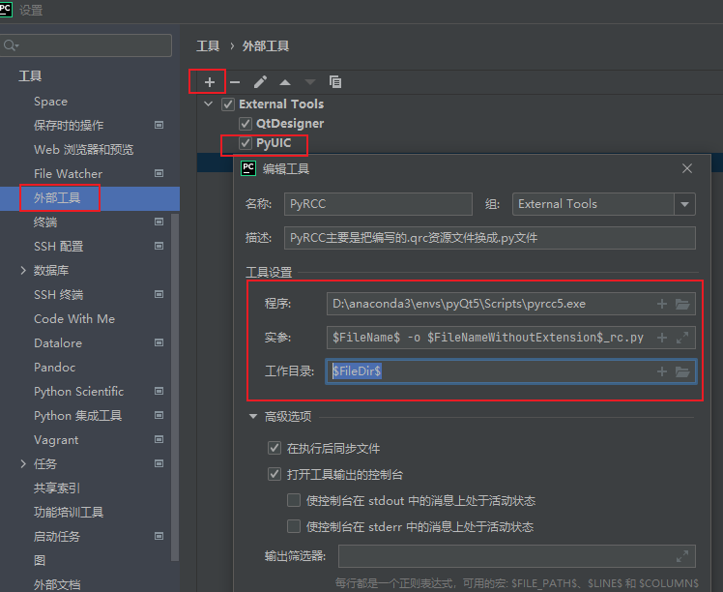The height and width of the screenshot is (592, 723).
Task: Expand the Arguments (实参) field editor
Action: click(682, 338)
